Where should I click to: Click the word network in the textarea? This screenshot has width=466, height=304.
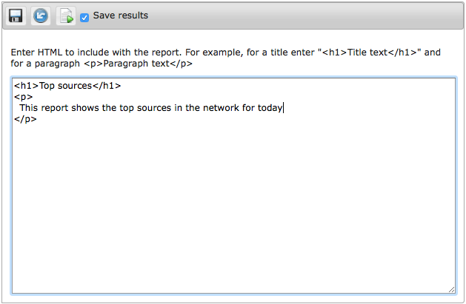coord(221,108)
